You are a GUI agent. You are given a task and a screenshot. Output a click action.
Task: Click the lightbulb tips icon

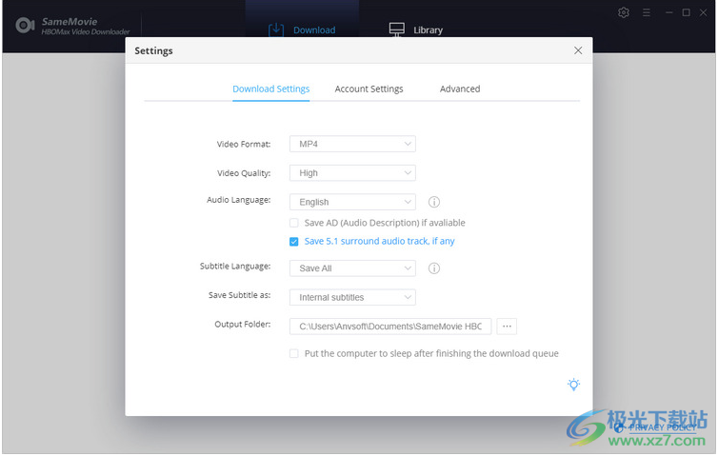[x=573, y=384]
